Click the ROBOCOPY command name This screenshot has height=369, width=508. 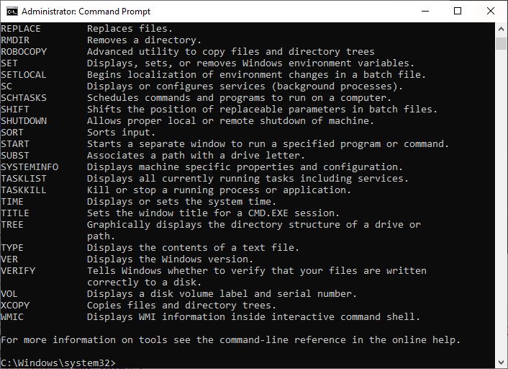(x=24, y=52)
